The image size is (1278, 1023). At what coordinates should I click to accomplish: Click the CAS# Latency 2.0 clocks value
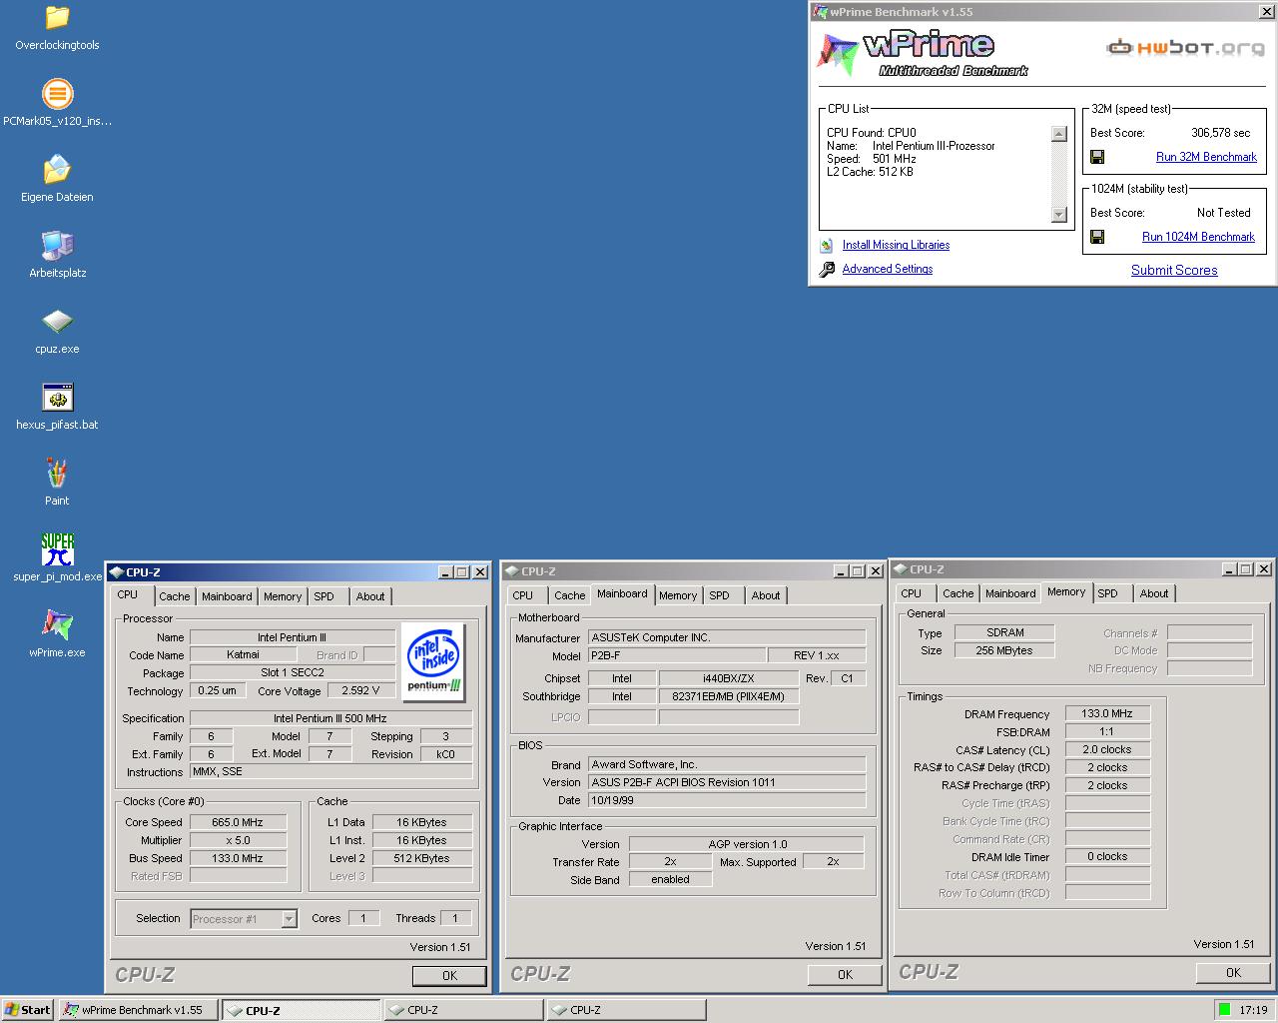click(x=1107, y=749)
